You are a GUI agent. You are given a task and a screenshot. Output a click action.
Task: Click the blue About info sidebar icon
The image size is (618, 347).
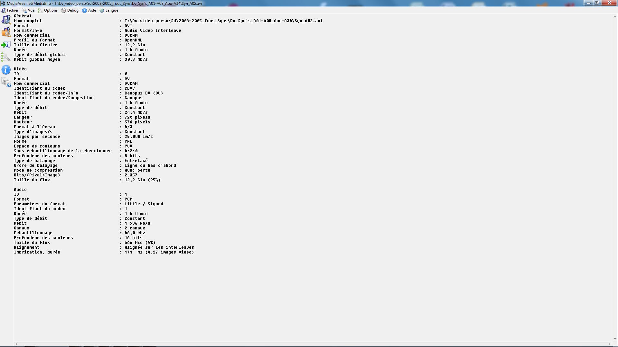(x=6, y=70)
